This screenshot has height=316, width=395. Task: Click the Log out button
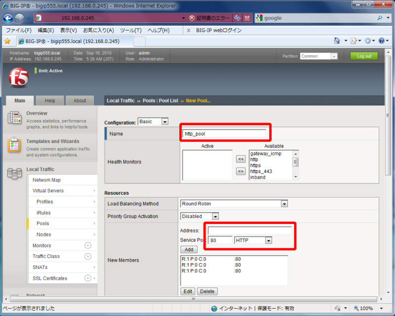point(364,56)
